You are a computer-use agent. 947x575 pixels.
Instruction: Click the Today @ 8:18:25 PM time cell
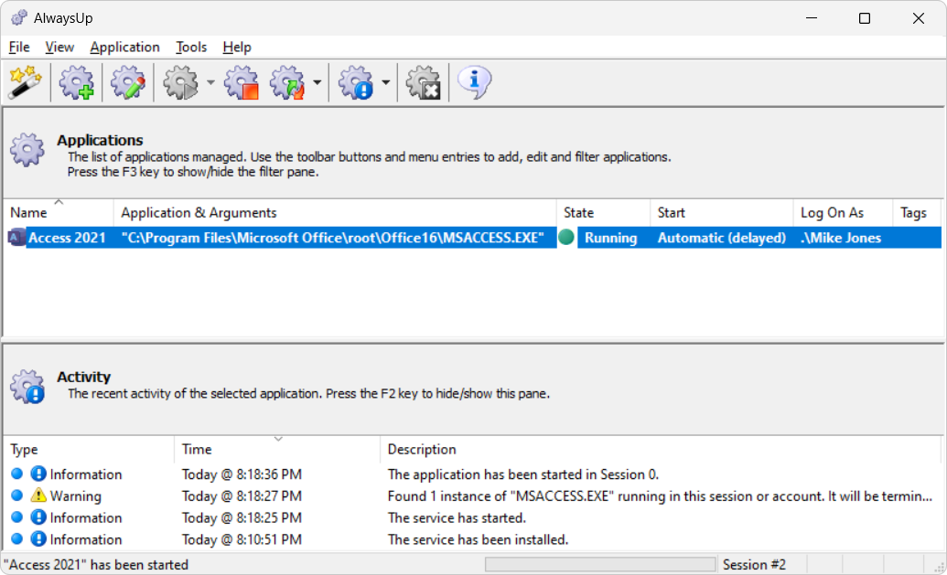[242, 517]
